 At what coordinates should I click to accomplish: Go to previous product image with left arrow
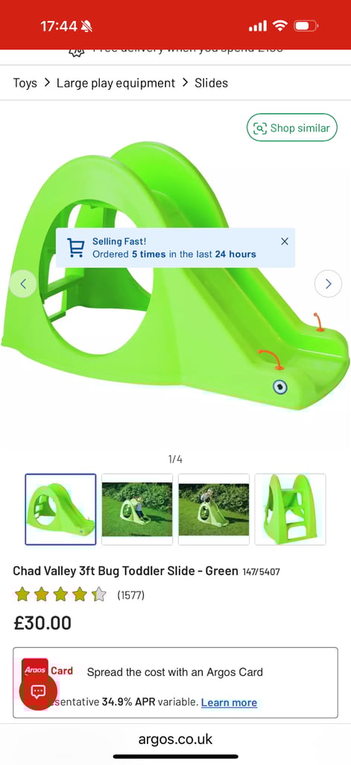pyautogui.click(x=23, y=283)
